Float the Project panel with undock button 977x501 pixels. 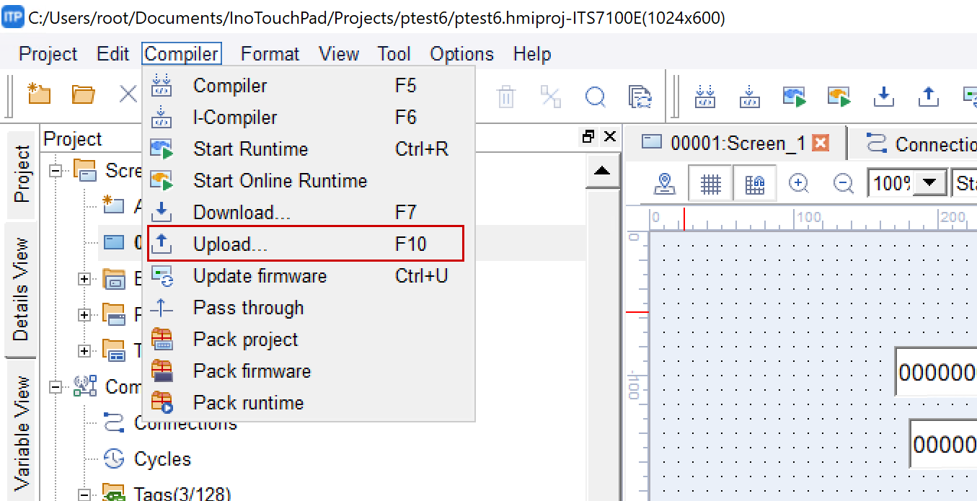588,137
